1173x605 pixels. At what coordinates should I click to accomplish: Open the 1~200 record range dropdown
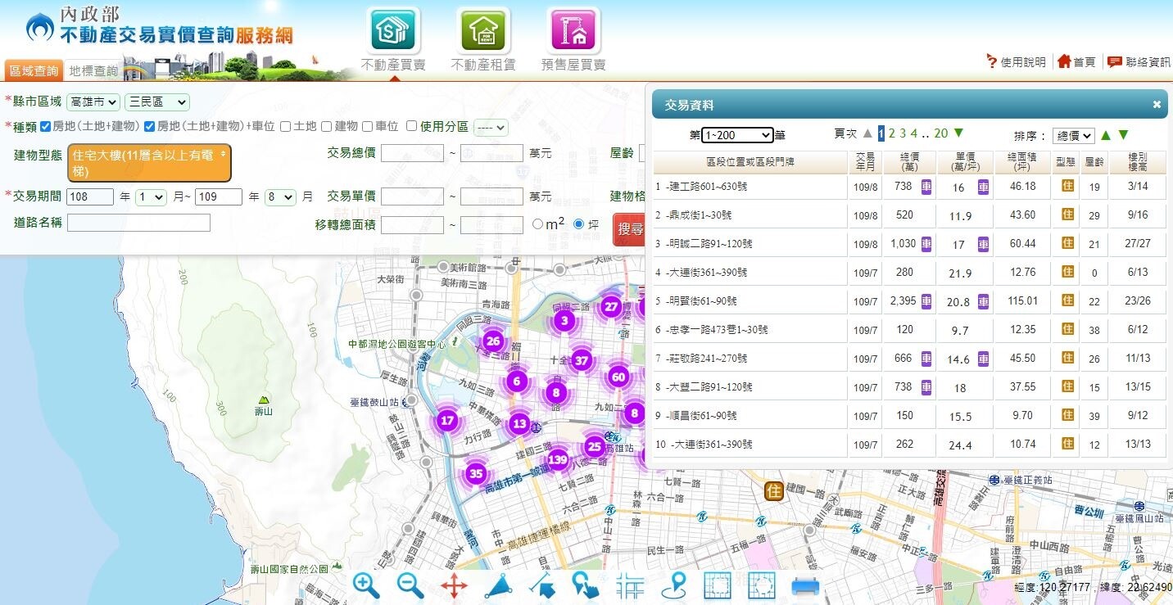(x=737, y=135)
